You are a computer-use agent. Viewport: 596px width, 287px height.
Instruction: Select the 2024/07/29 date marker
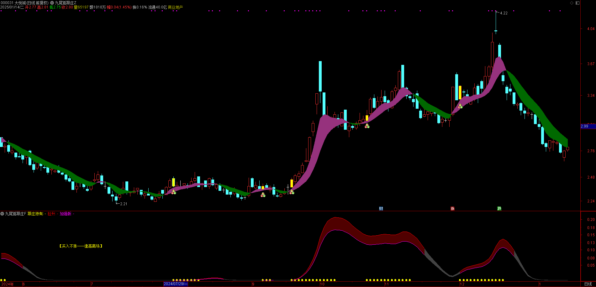pyautogui.click(x=176, y=284)
